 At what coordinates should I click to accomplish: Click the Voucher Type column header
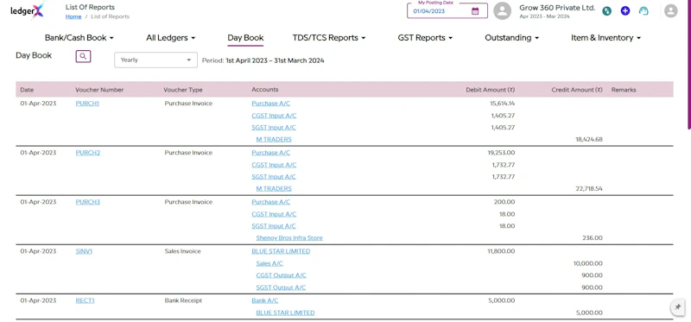[x=183, y=90]
